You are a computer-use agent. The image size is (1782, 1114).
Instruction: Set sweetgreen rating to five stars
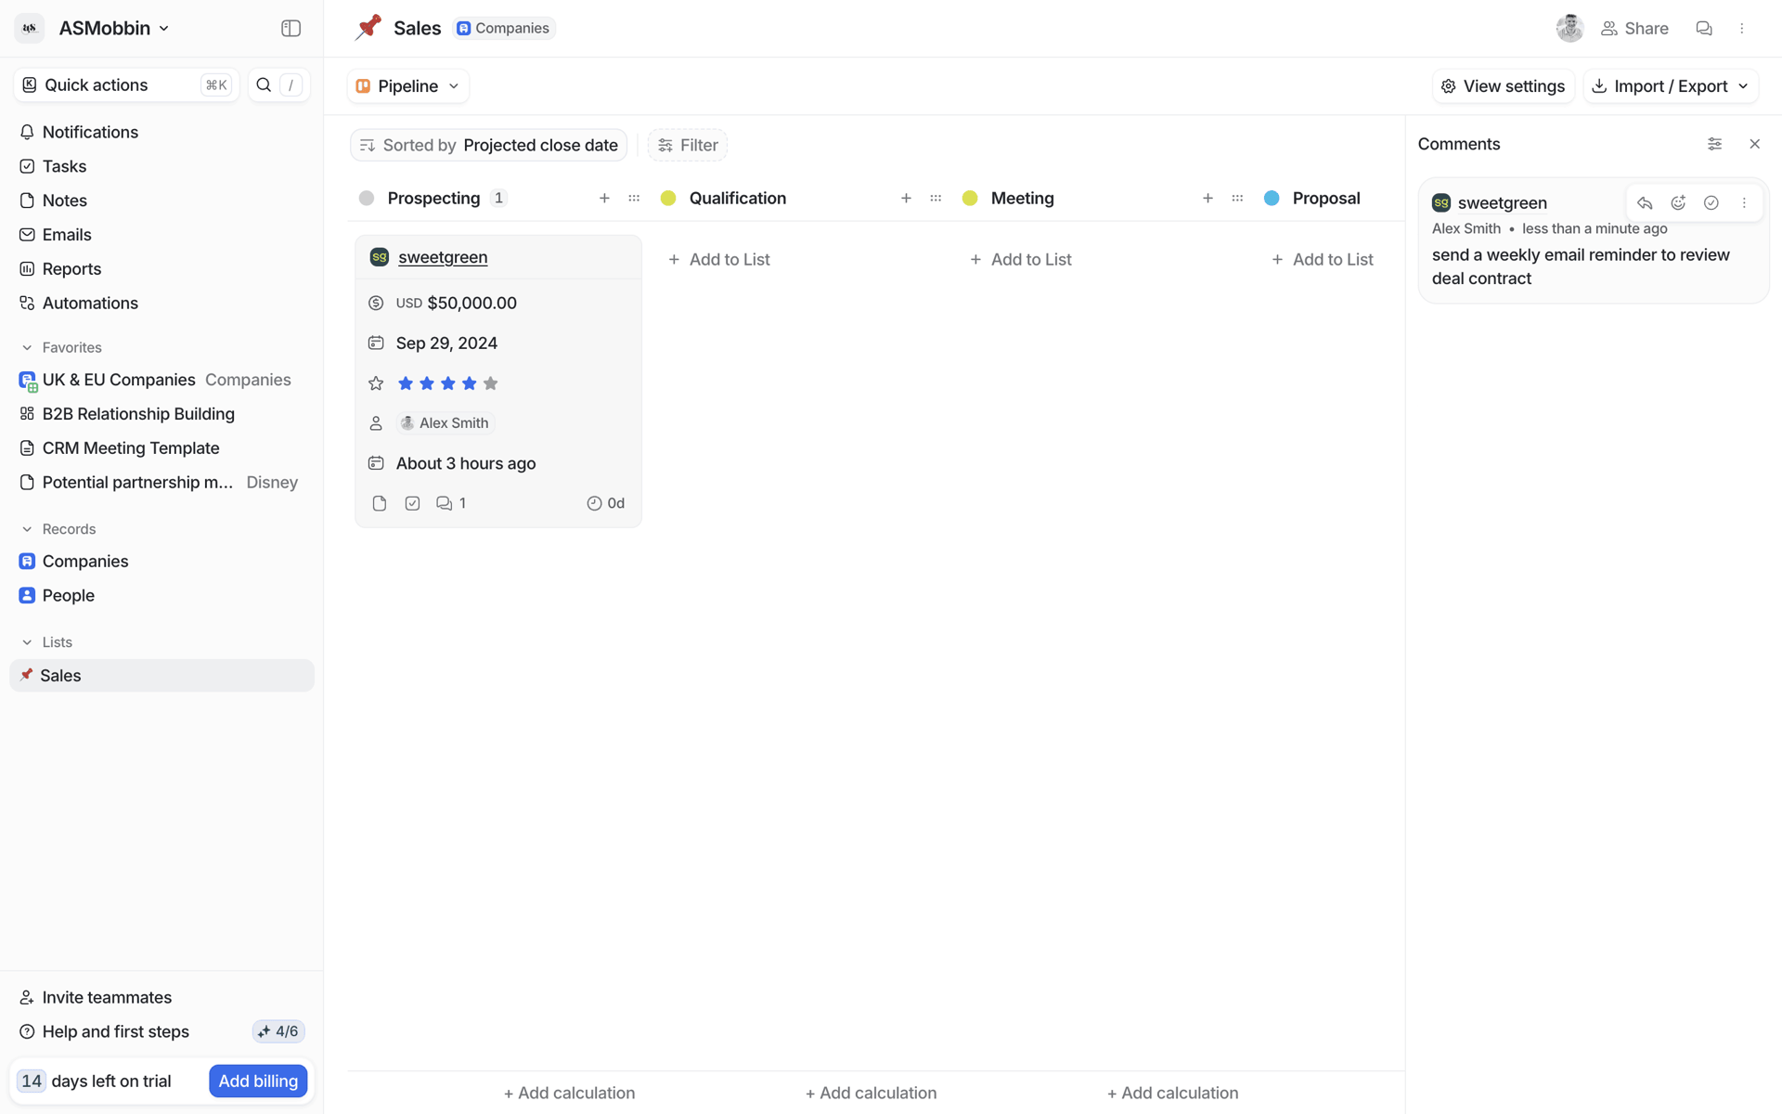(x=491, y=383)
